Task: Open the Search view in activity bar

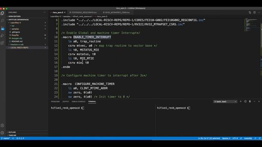Action: click(2, 21)
